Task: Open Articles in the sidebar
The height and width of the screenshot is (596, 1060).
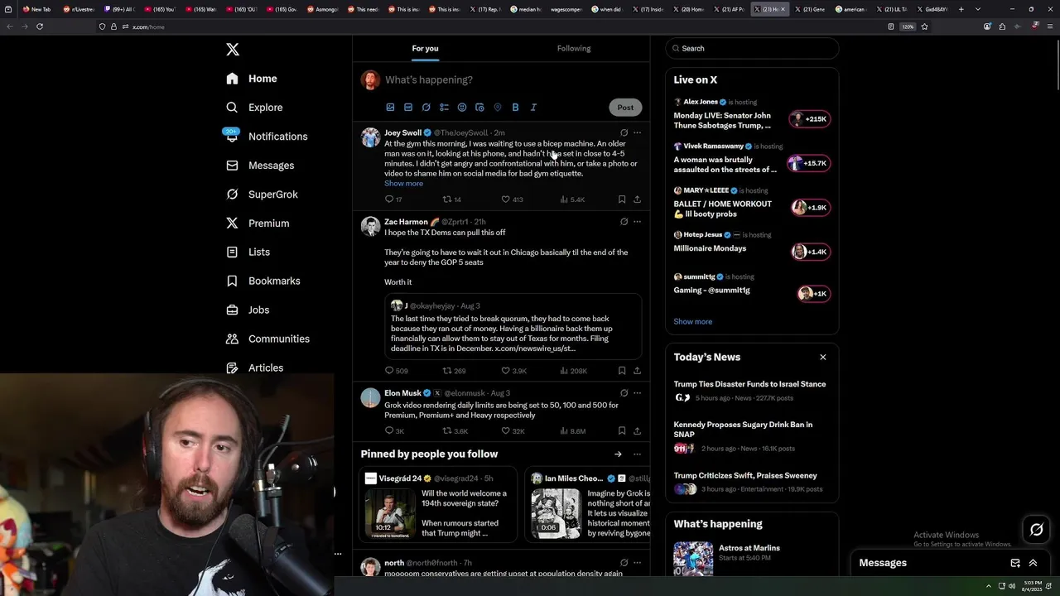Action: pyautogui.click(x=254, y=368)
